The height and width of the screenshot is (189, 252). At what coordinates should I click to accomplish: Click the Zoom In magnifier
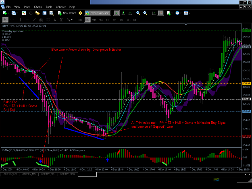click(138, 13)
